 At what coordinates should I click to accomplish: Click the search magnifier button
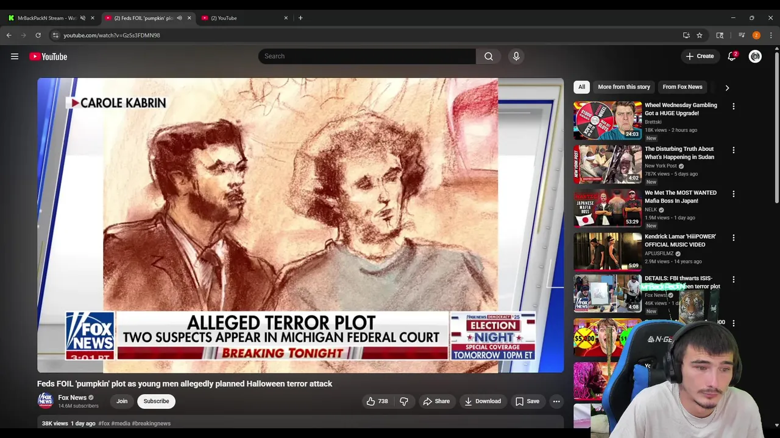(489, 56)
